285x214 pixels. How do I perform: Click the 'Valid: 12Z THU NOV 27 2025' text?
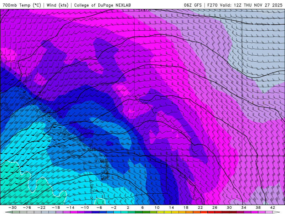[251, 5]
